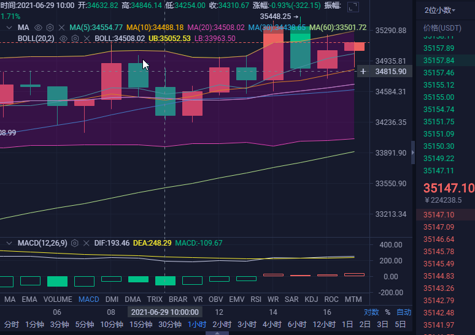The image size is (475, 335).
Task: Switch to 3小时 timeframe
Action: tap(247, 325)
